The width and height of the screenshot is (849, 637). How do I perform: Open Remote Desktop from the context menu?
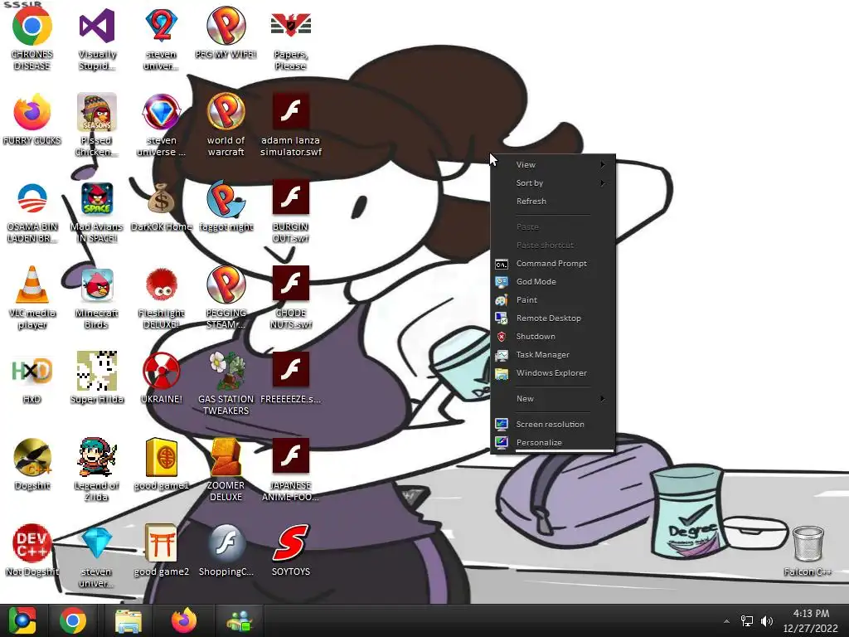[553, 318]
